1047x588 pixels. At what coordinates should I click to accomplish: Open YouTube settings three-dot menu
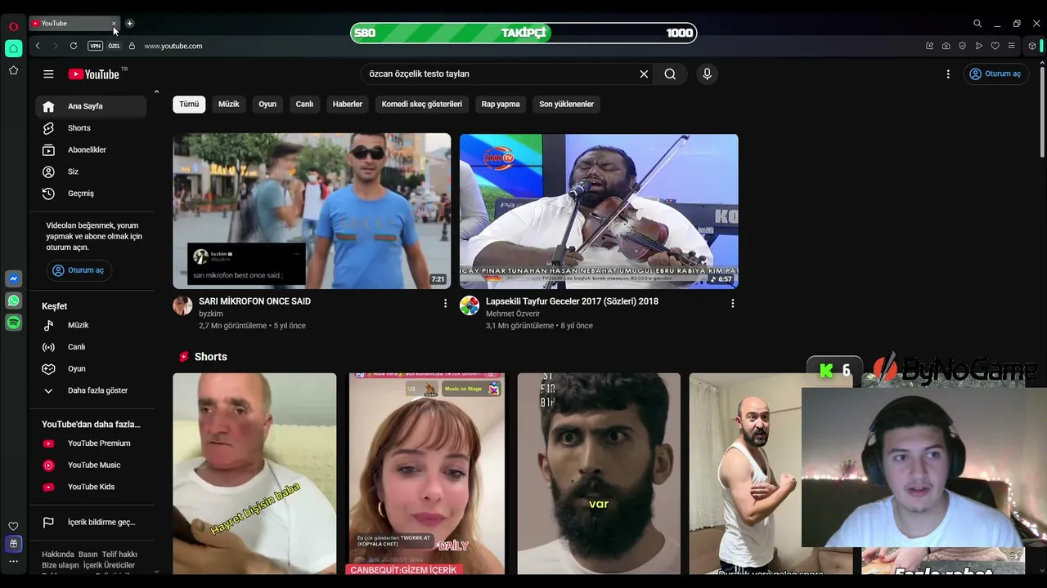tap(948, 73)
